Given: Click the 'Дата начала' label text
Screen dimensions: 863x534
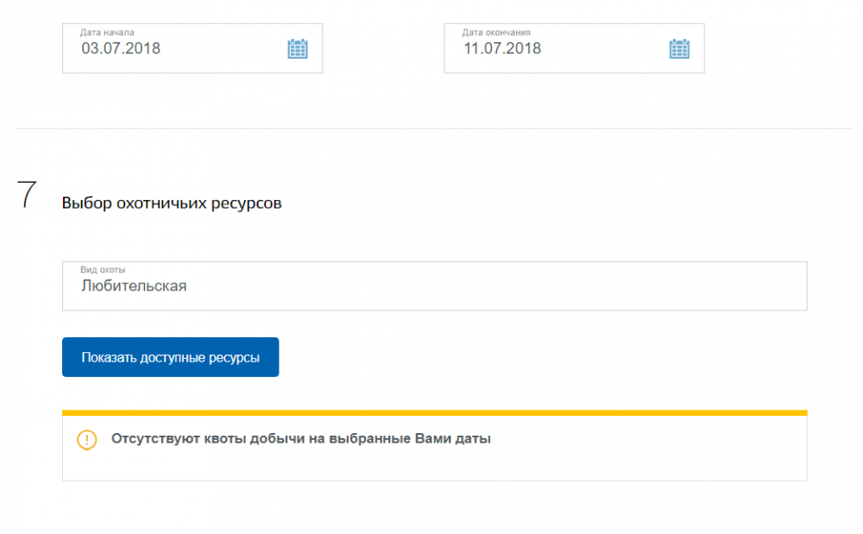Looking at the screenshot, I should click(107, 33).
